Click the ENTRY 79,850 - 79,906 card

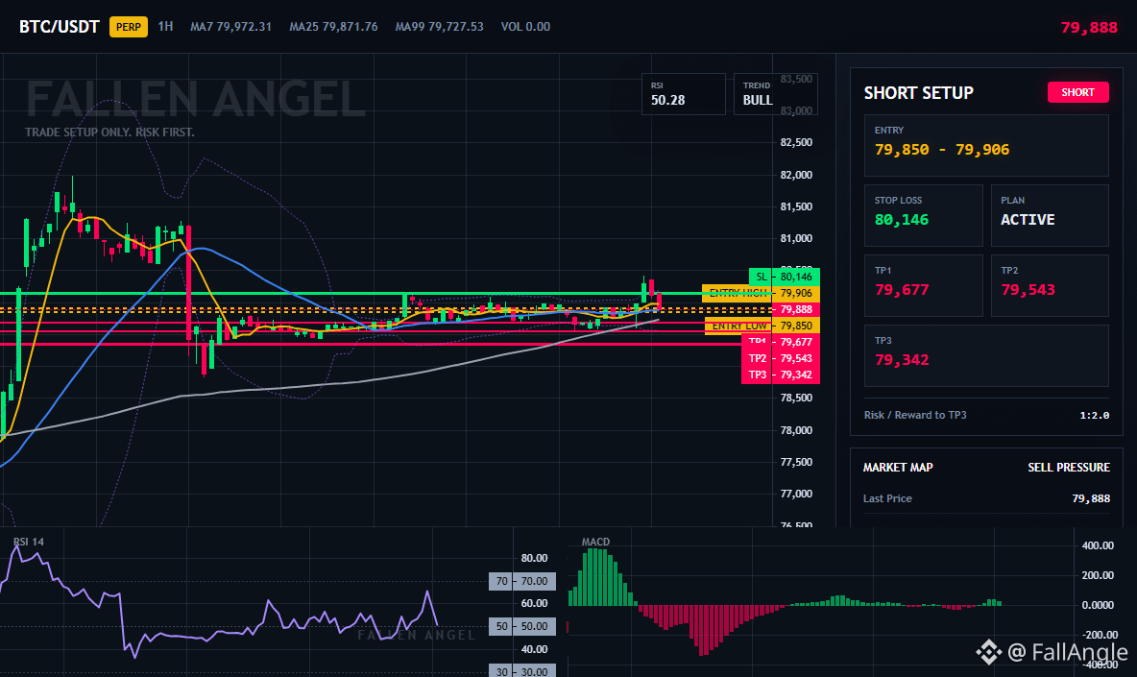pyautogui.click(x=986, y=145)
